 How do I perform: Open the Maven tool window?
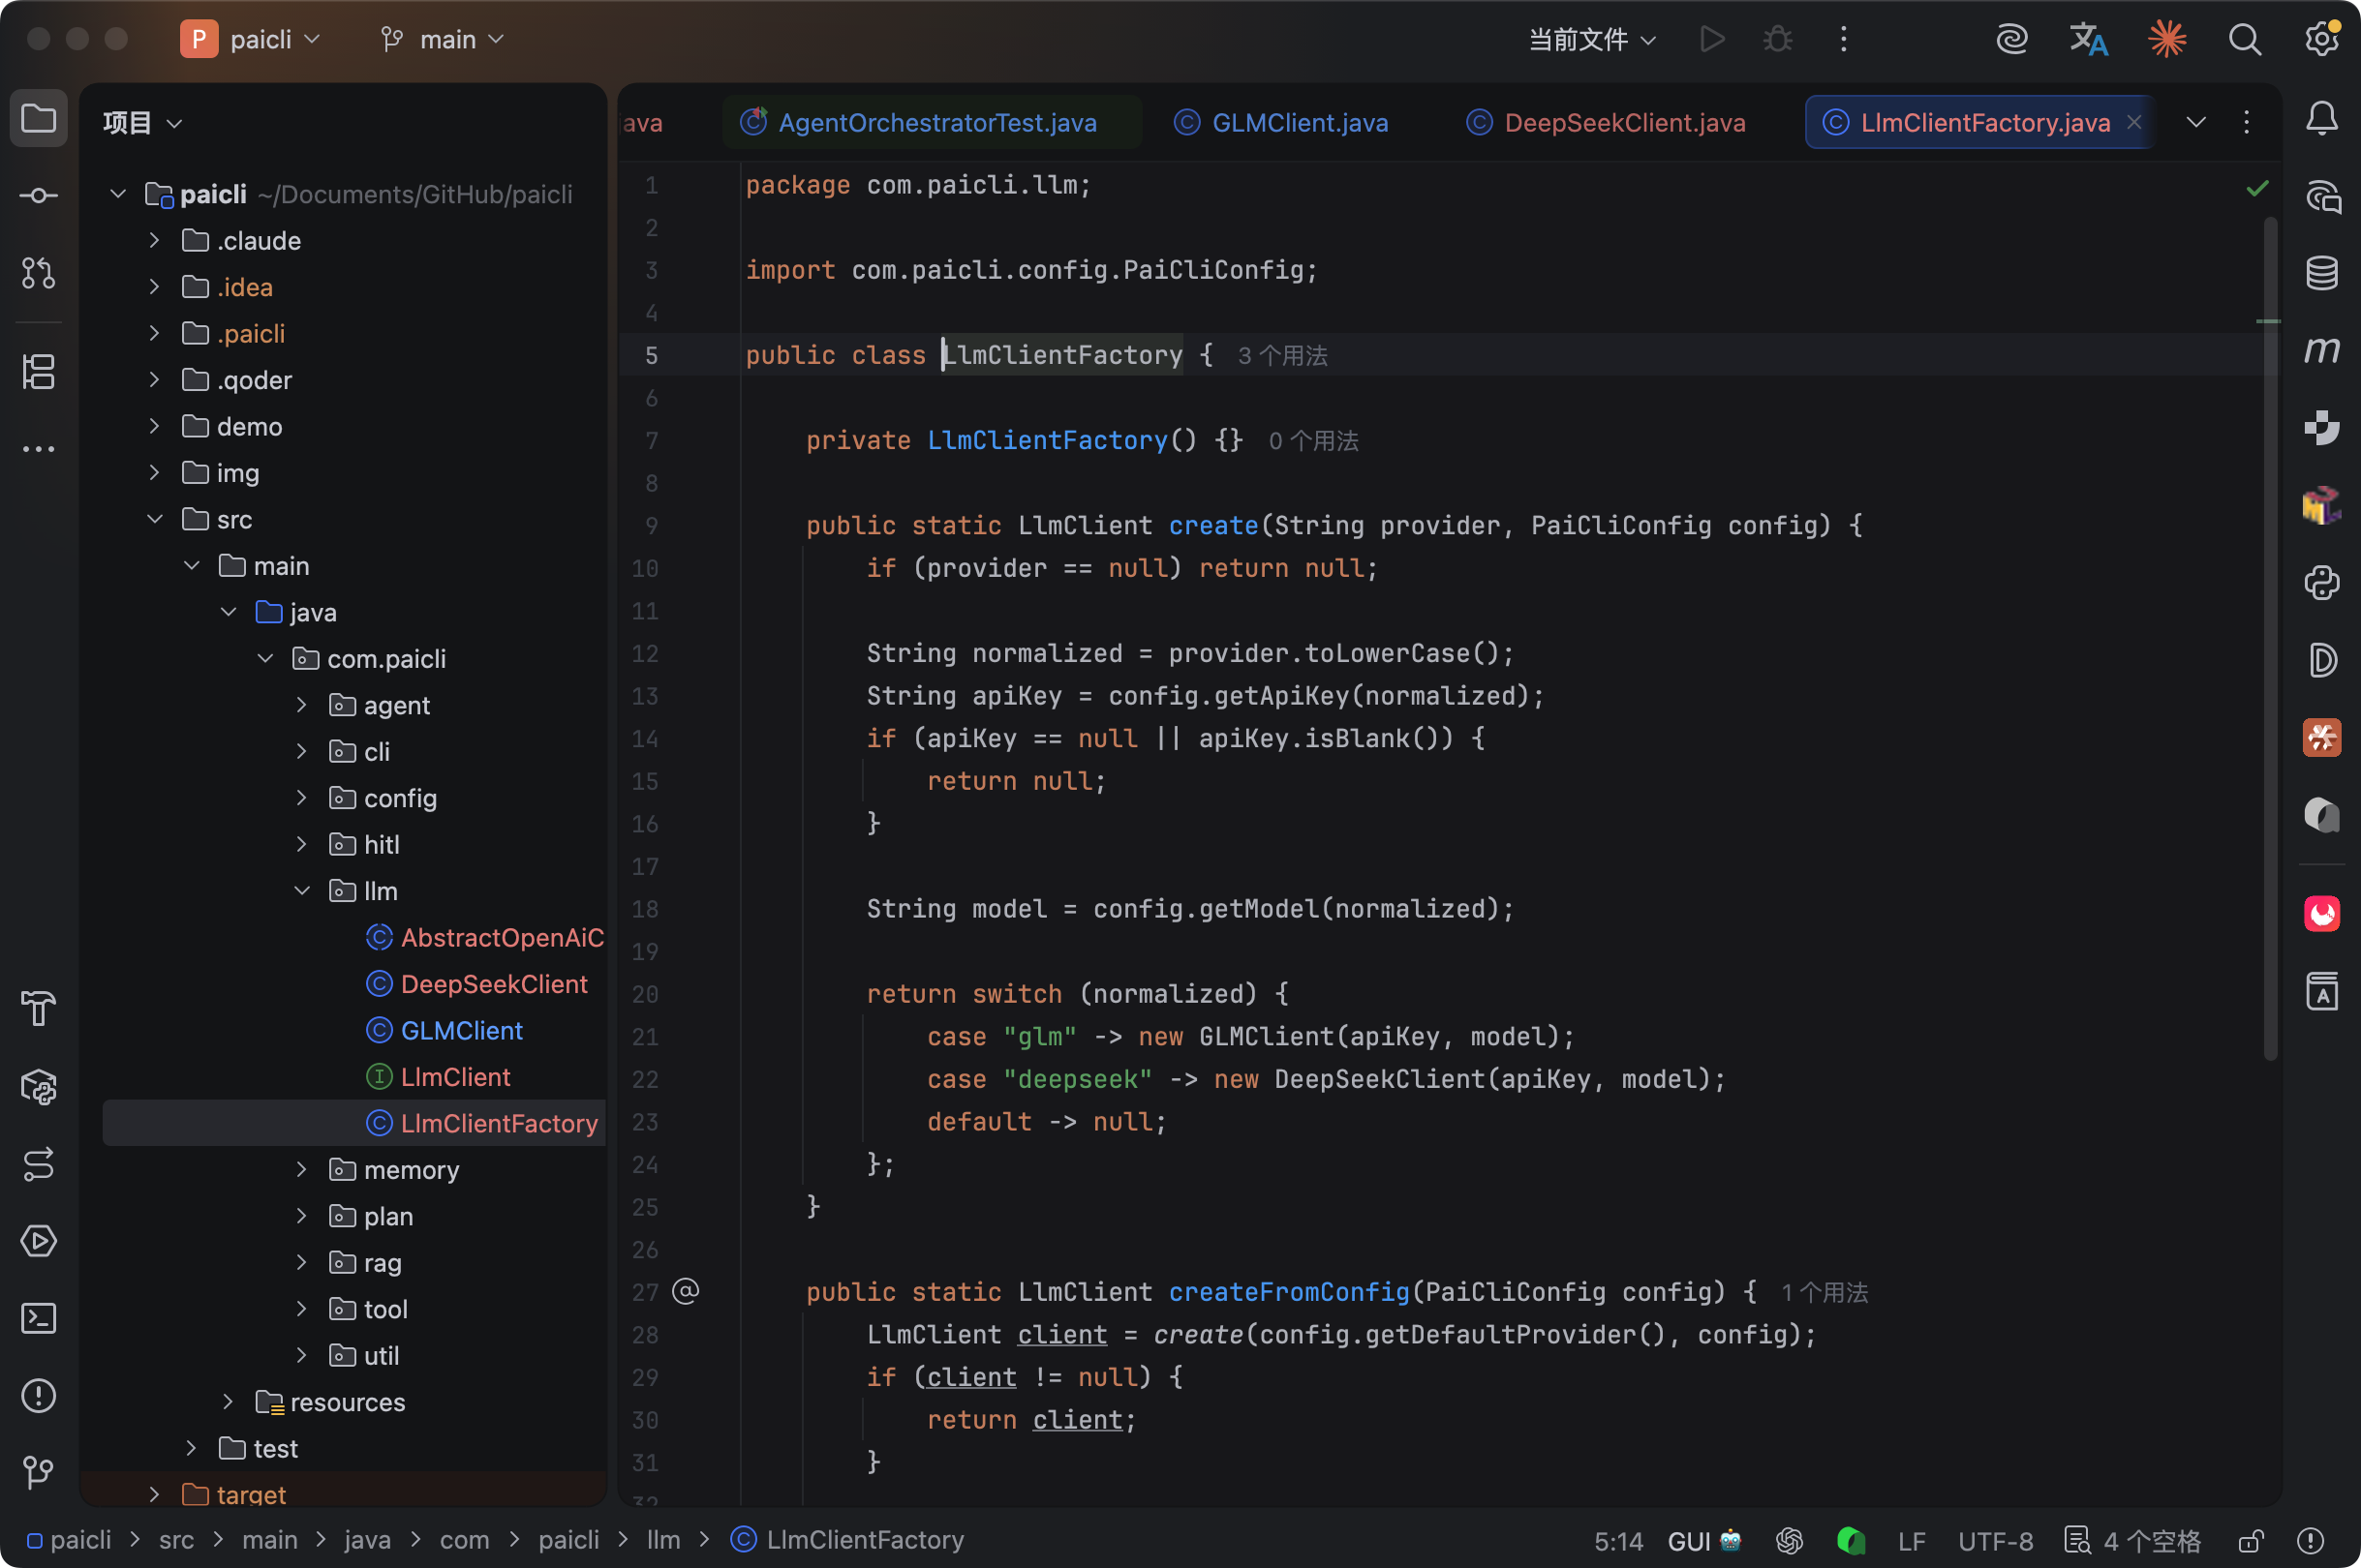pos(2321,350)
